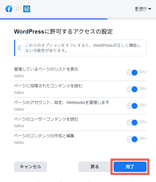This screenshot has height=182, width=156.
Task: Click the Facebook logo icon
Action: [x=9, y=9]
